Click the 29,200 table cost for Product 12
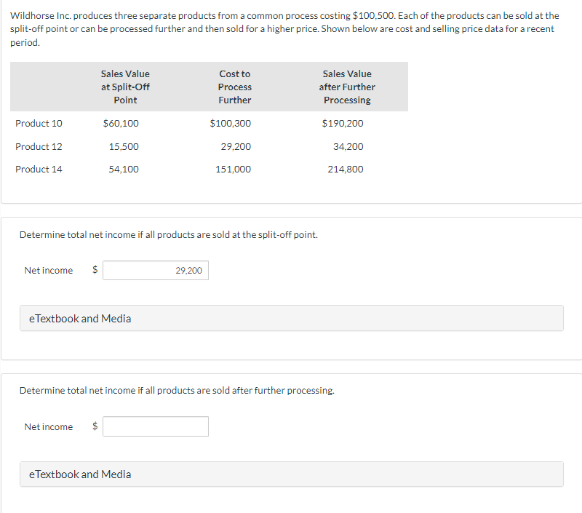 [x=236, y=146]
